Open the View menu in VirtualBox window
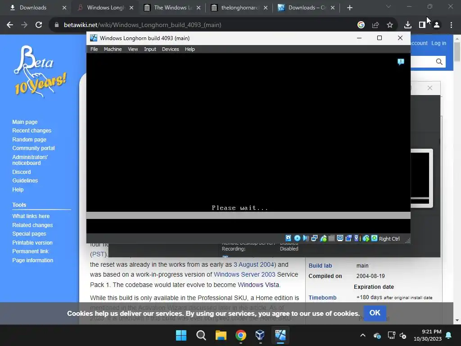461x346 pixels. [133, 49]
